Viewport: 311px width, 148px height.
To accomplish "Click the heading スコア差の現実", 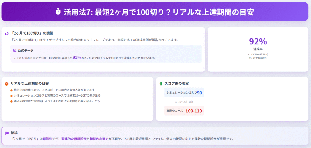I will click(x=176, y=84).
